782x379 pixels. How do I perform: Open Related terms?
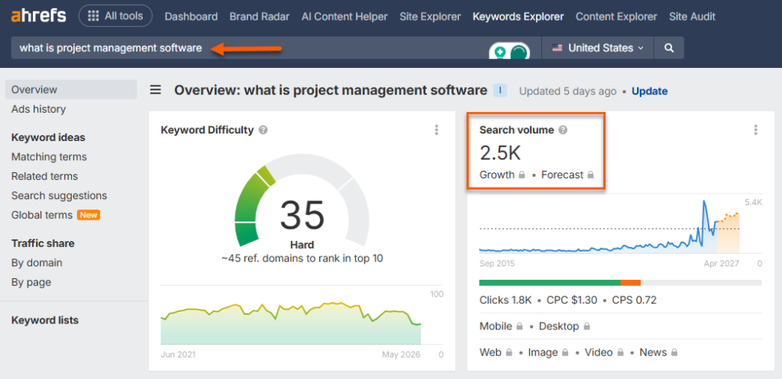[x=44, y=176]
